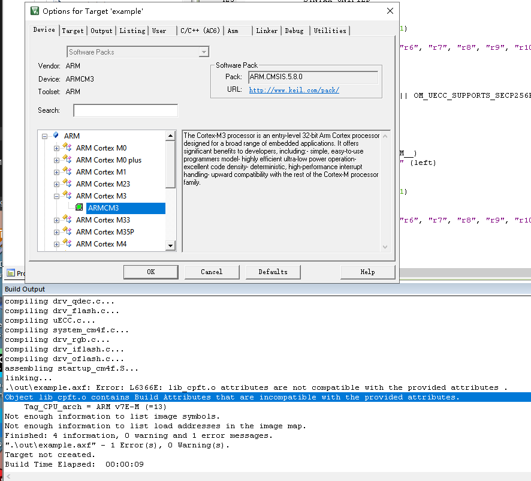Click the 'Target not created.' output line

coord(50,455)
